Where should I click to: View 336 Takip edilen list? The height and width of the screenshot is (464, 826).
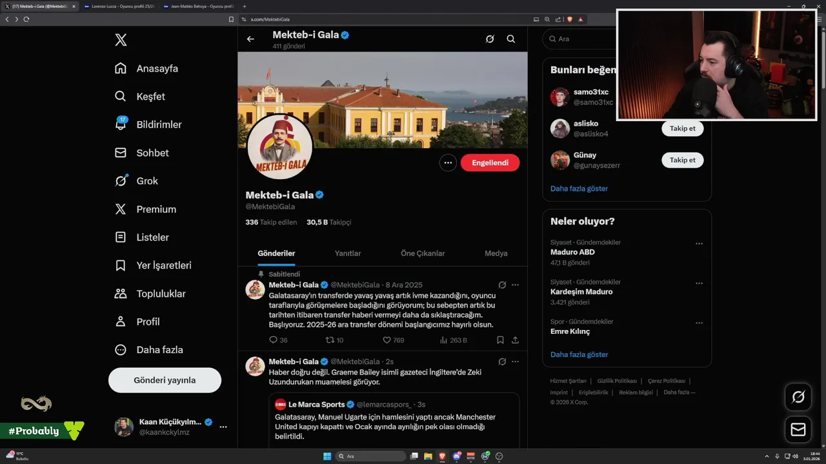[x=271, y=222]
